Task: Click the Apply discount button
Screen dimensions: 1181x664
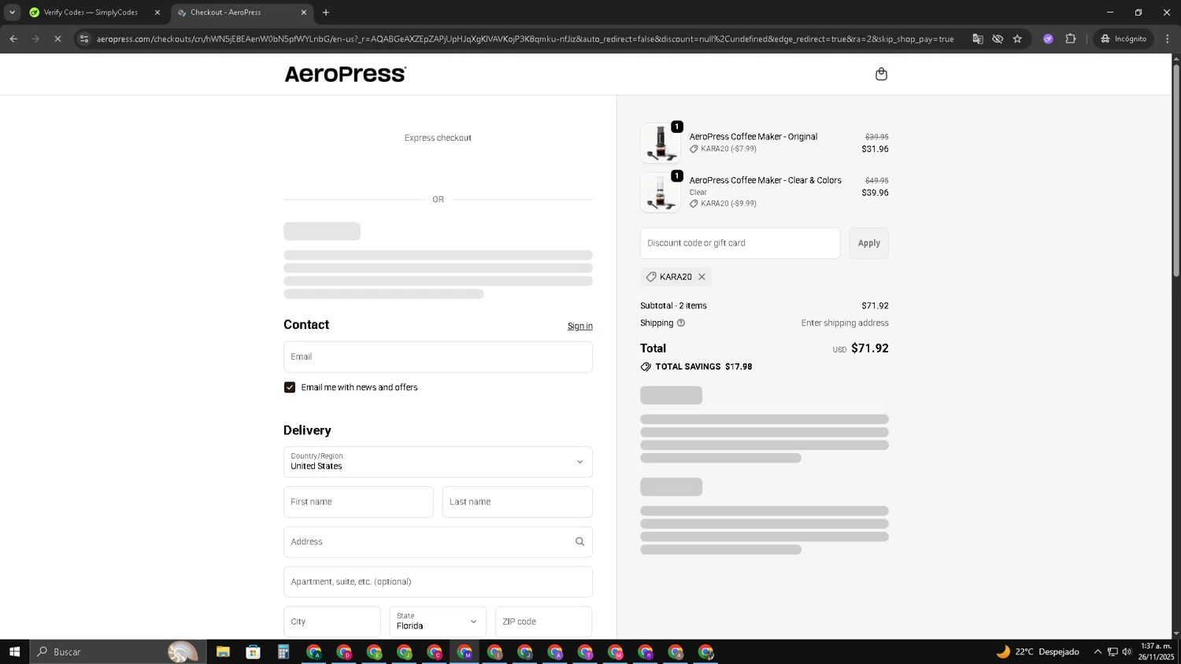Action: 868,243
